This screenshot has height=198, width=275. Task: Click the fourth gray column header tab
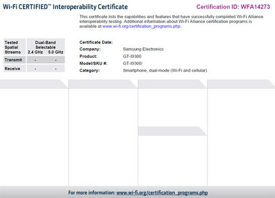(241, 84)
